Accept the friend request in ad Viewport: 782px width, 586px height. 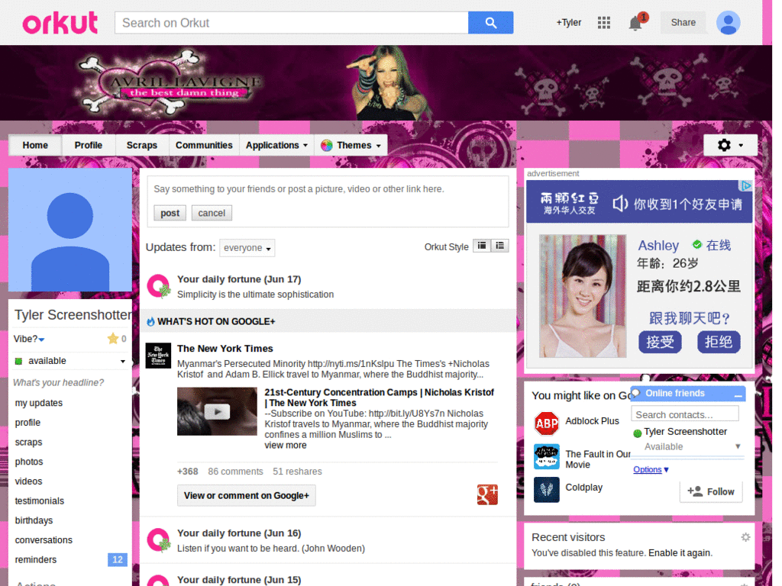[660, 342]
